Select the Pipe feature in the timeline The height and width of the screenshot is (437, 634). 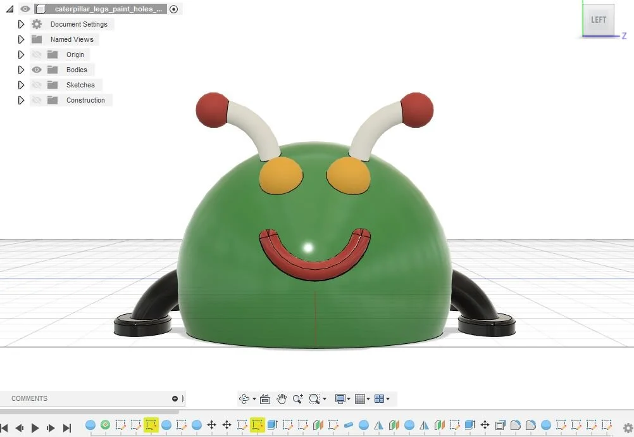point(349,425)
